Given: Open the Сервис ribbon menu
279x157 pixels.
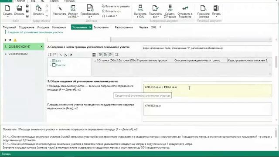Looking at the screenshot, I should [x=54, y=1].
